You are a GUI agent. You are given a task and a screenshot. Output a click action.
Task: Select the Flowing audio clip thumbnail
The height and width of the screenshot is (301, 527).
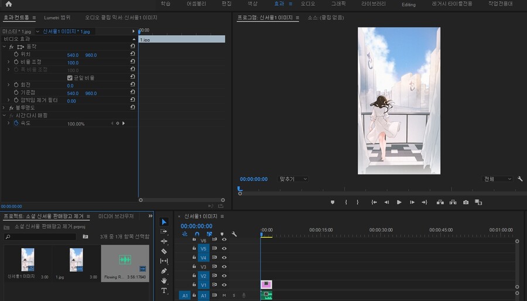click(x=125, y=261)
